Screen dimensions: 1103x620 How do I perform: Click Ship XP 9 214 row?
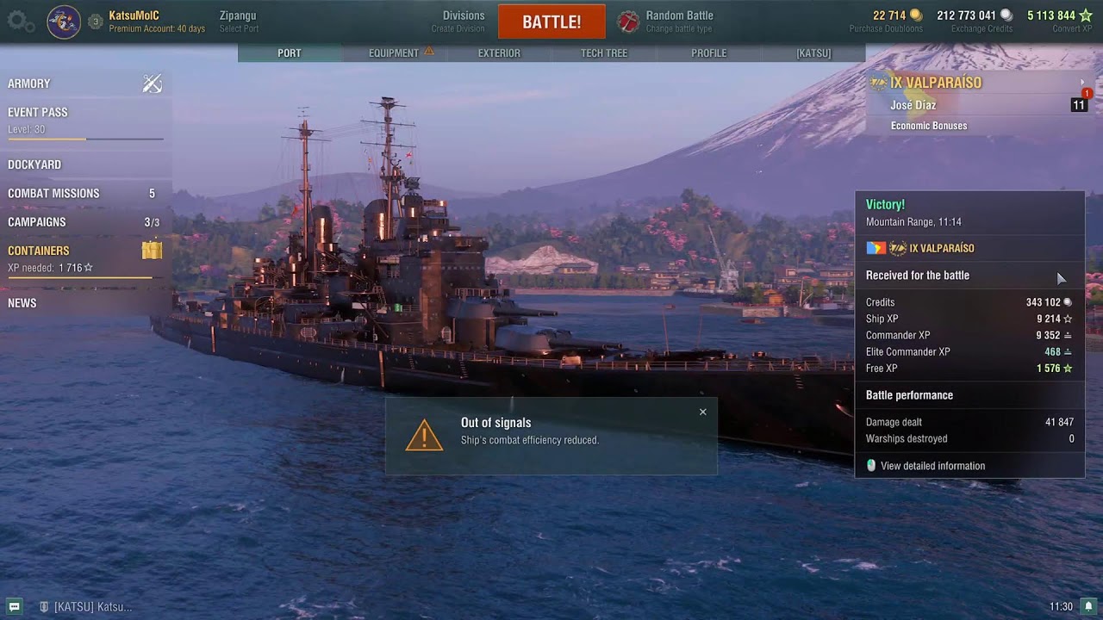click(x=969, y=319)
